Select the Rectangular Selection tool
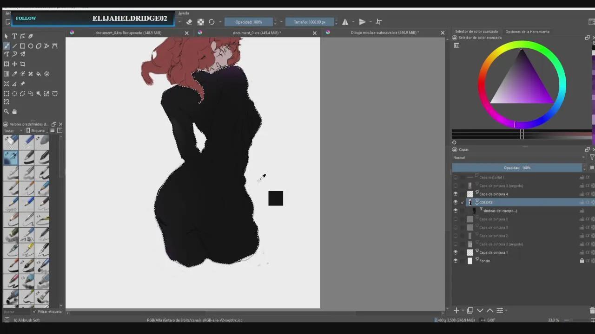 pyautogui.click(x=7, y=93)
